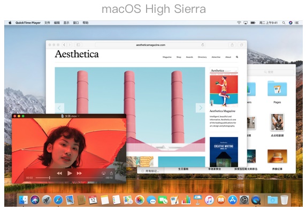
Task: Open Advertise nav link
Action: click(216, 57)
